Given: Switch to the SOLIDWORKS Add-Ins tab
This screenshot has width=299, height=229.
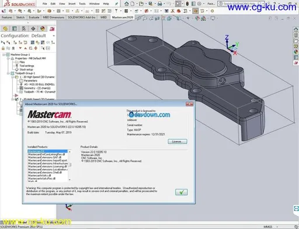Looking at the screenshot, I should tap(82, 17).
